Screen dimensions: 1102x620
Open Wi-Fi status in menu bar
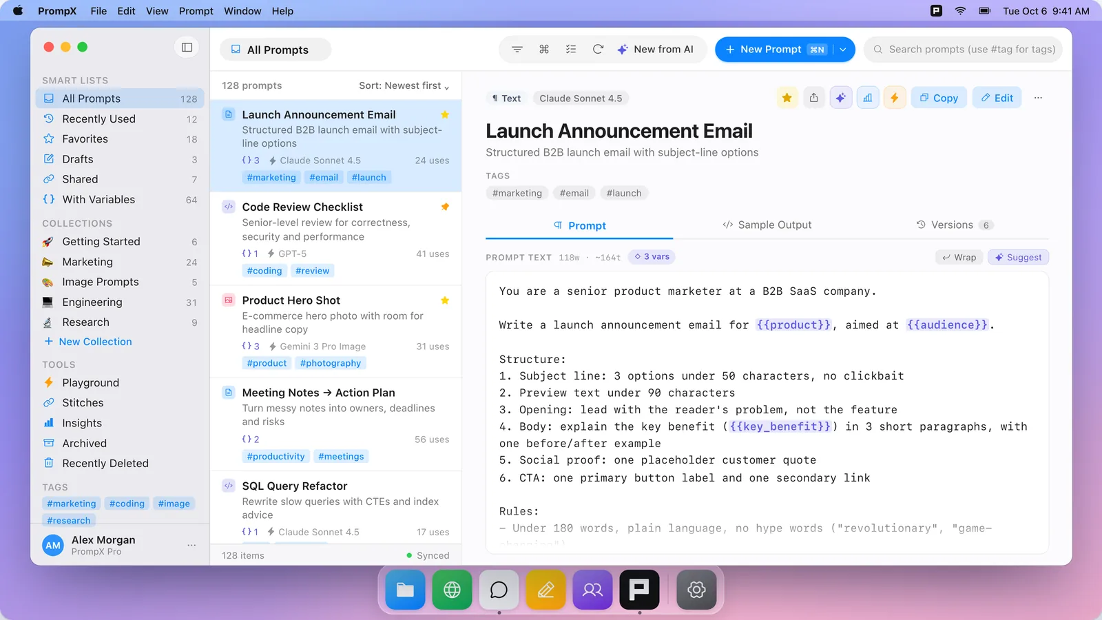tap(960, 11)
